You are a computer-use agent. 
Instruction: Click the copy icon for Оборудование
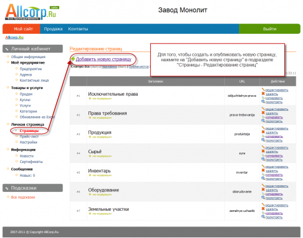pyautogui.click(x=263, y=194)
